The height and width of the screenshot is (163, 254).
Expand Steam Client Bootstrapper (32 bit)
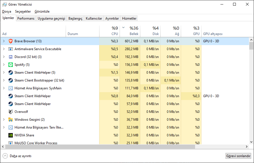4,80
